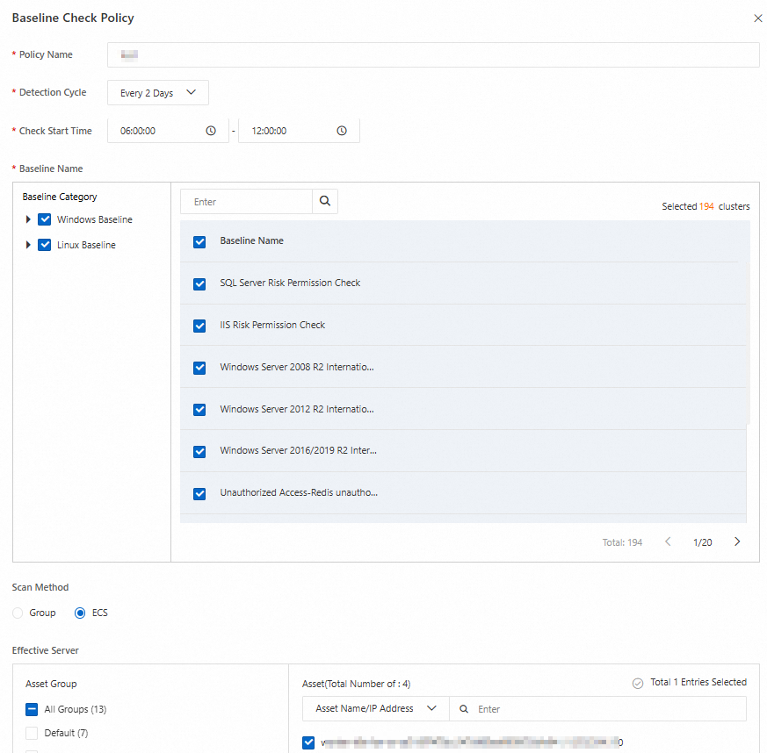Uncheck Windows Server 2016/2019 R2 baseline checkbox
This screenshot has width=767, height=753.
pyautogui.click(x=199, y=452)
